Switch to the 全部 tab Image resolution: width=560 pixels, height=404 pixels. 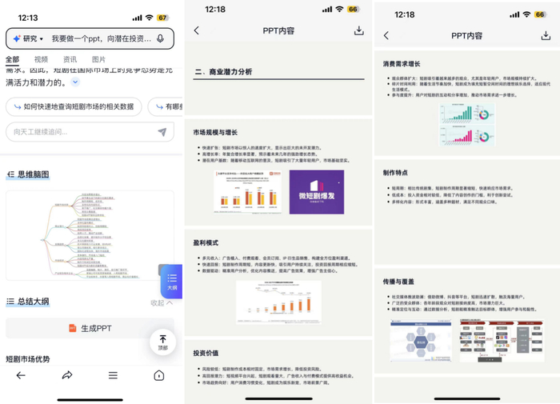point(12,59)
